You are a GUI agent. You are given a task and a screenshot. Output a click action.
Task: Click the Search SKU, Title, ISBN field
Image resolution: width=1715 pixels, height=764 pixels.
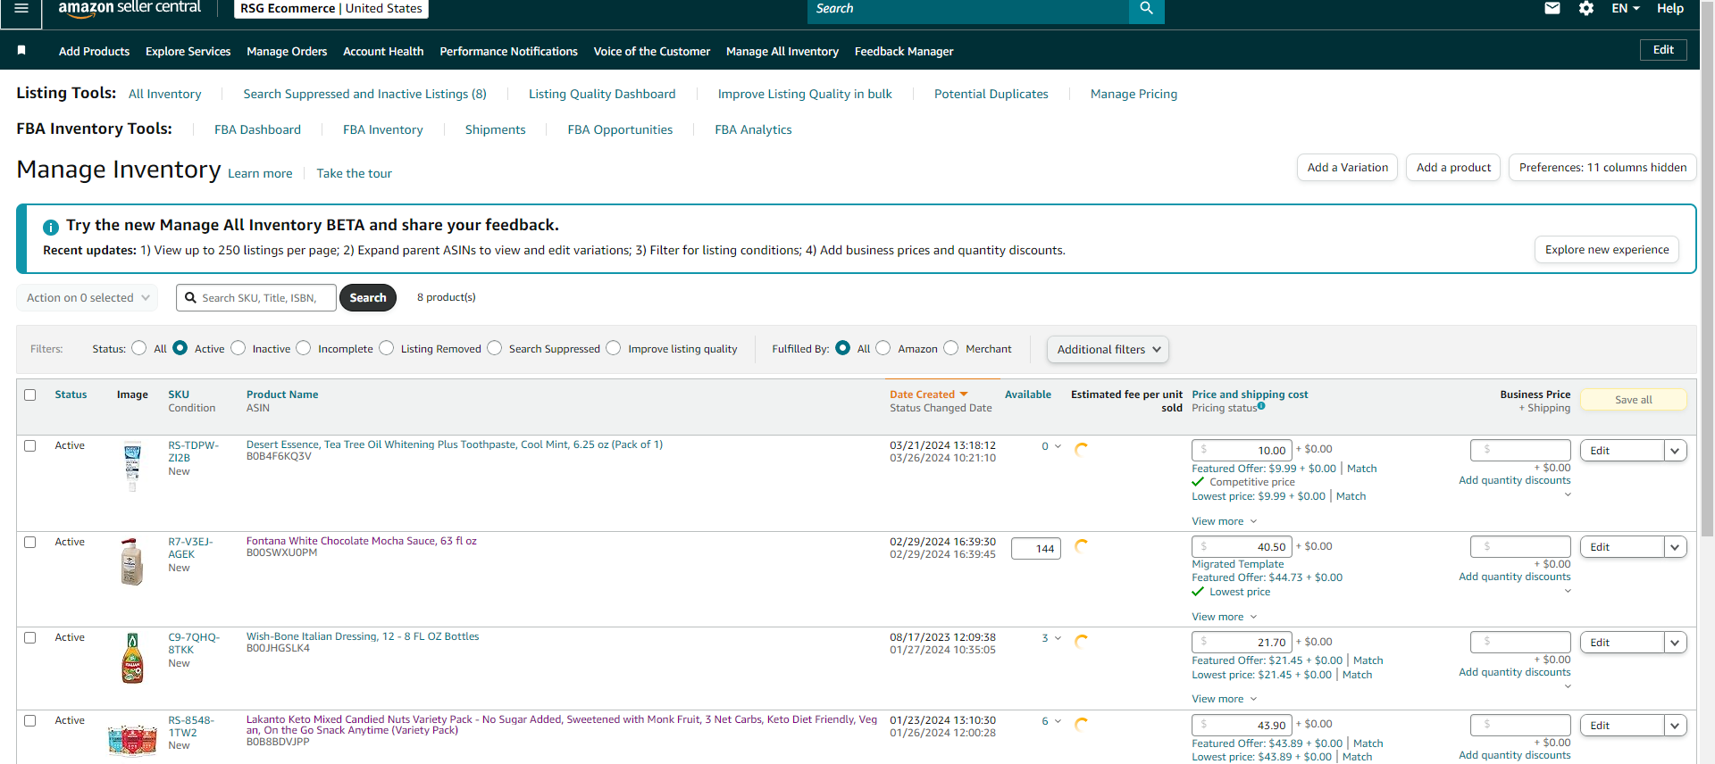click(x=256, y=298)
